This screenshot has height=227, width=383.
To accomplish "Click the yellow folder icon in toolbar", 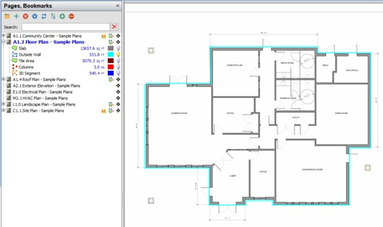I will pyautogui.click(x=7, y=16).
